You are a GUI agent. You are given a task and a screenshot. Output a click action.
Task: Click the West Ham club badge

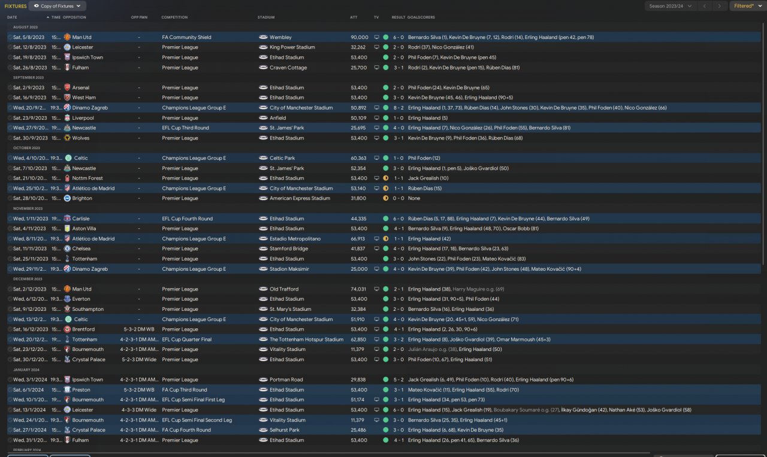click(68, 98)
